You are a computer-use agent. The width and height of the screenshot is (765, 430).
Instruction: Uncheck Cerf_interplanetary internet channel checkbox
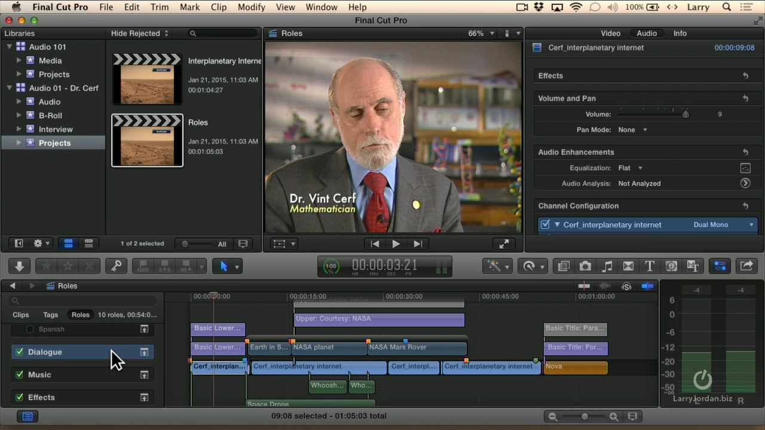[545, 225]
